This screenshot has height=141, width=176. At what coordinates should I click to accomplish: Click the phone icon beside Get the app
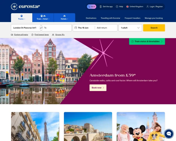pyautogui.click(x=101, y=7)
